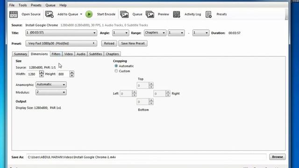
Task: Click the Preview icon in toolbar
Action: (150, 14)
